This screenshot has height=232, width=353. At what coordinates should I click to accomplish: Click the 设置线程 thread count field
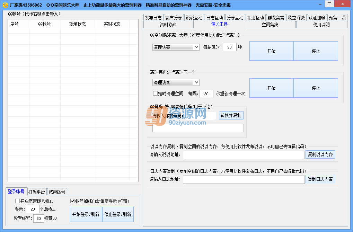[39, 218]
